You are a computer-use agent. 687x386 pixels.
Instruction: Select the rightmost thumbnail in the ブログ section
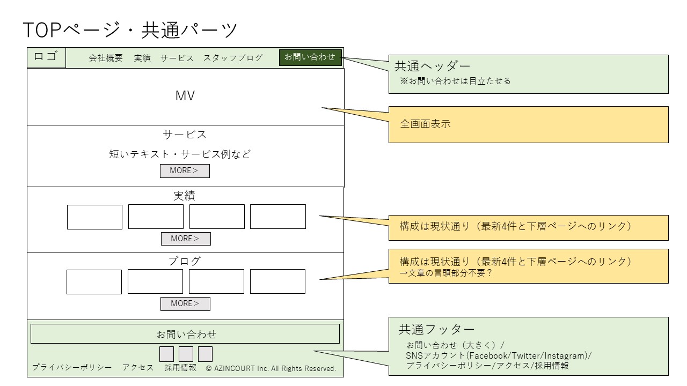(277, 281)
